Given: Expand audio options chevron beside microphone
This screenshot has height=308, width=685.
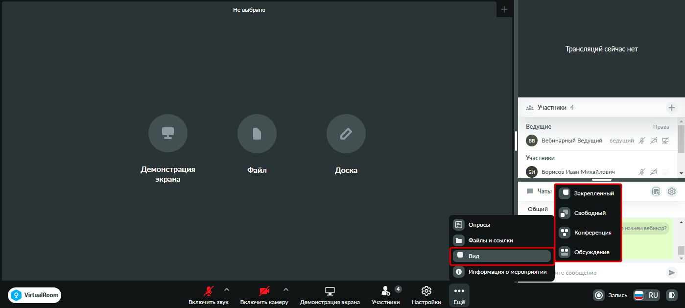Looking at the screenshot, I should 226,289.
